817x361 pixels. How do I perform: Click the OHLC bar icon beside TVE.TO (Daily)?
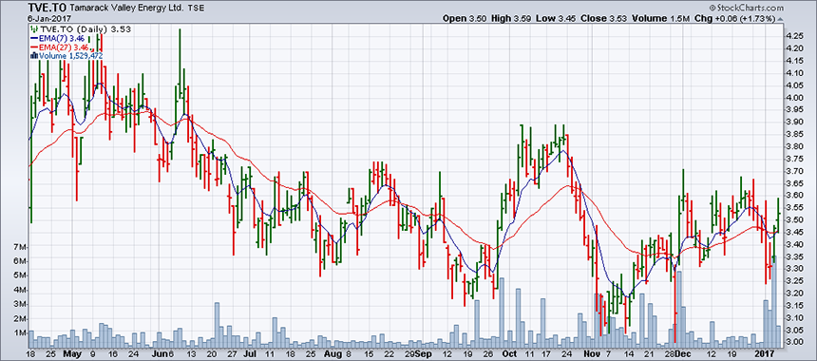pos(34,29)
